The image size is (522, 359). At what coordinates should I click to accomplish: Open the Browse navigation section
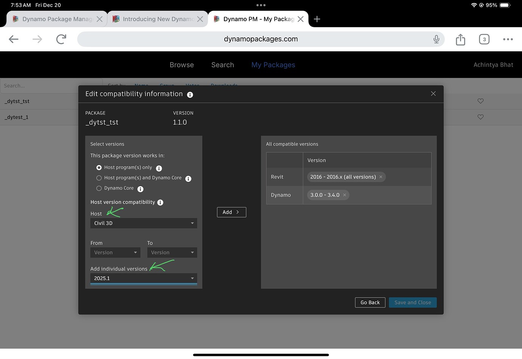coord(182,65)
